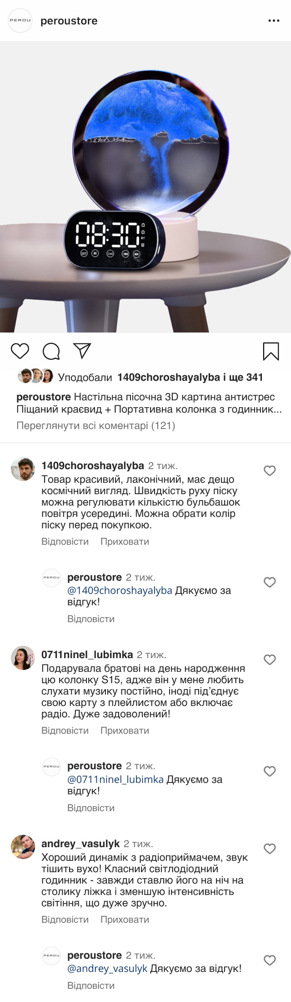Expand all 121 comments

(x=95, y=425)
